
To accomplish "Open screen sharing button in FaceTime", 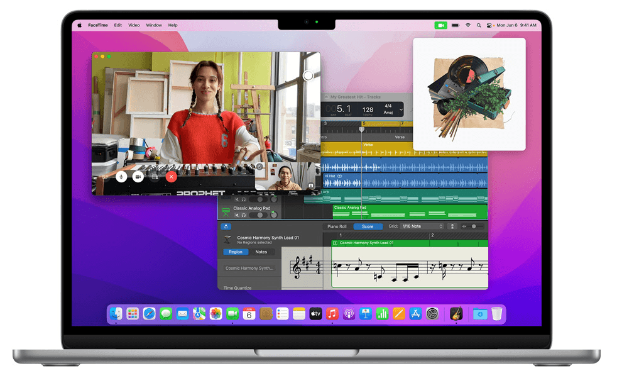I will (x=155, y=177).
